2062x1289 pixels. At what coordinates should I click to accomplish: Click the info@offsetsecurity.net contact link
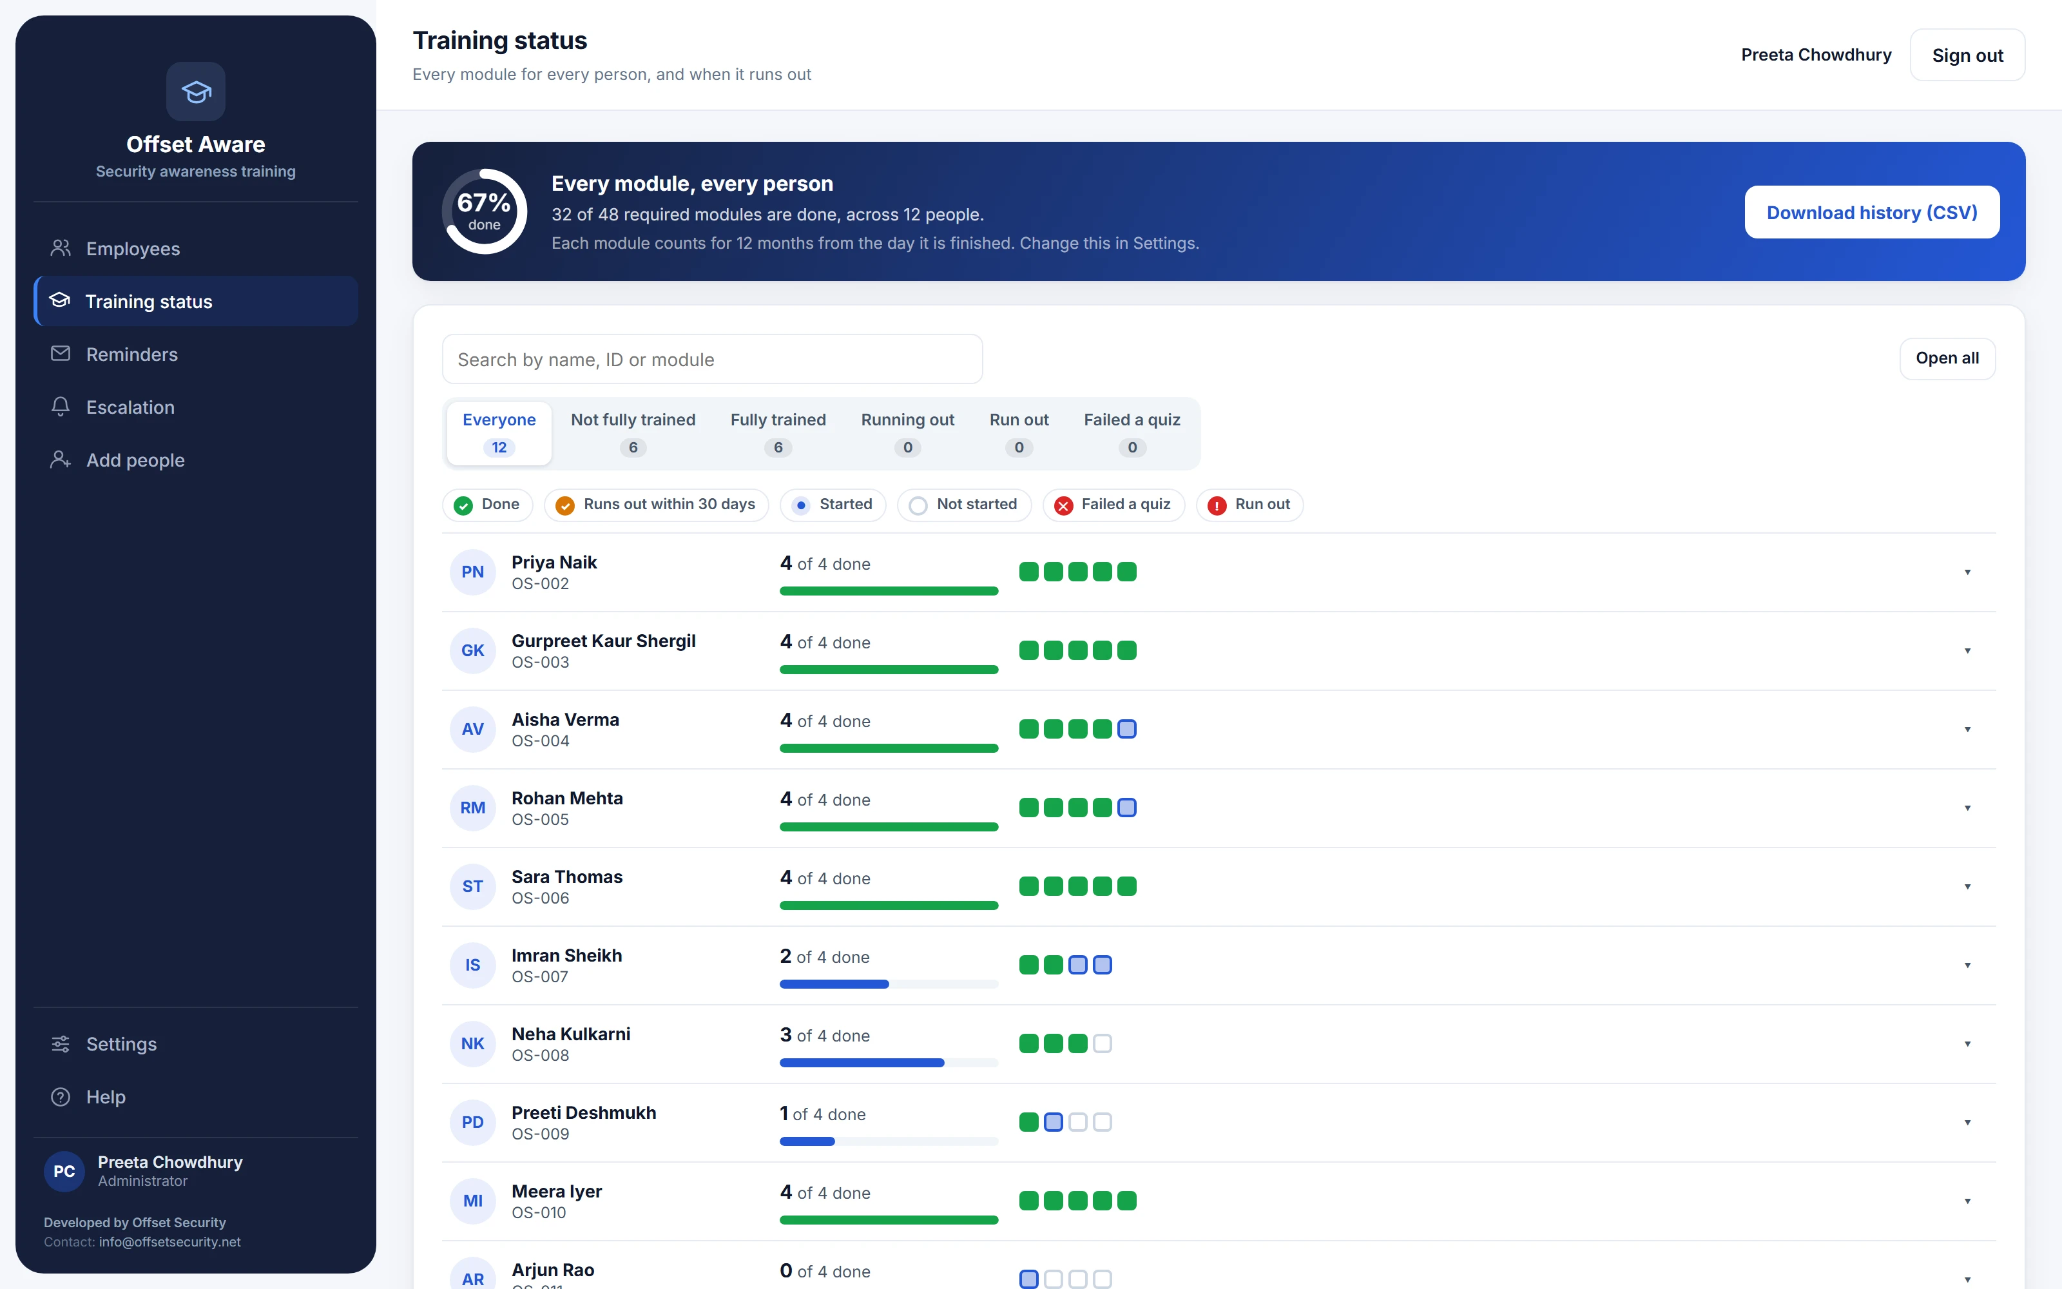click(169, 1241)
